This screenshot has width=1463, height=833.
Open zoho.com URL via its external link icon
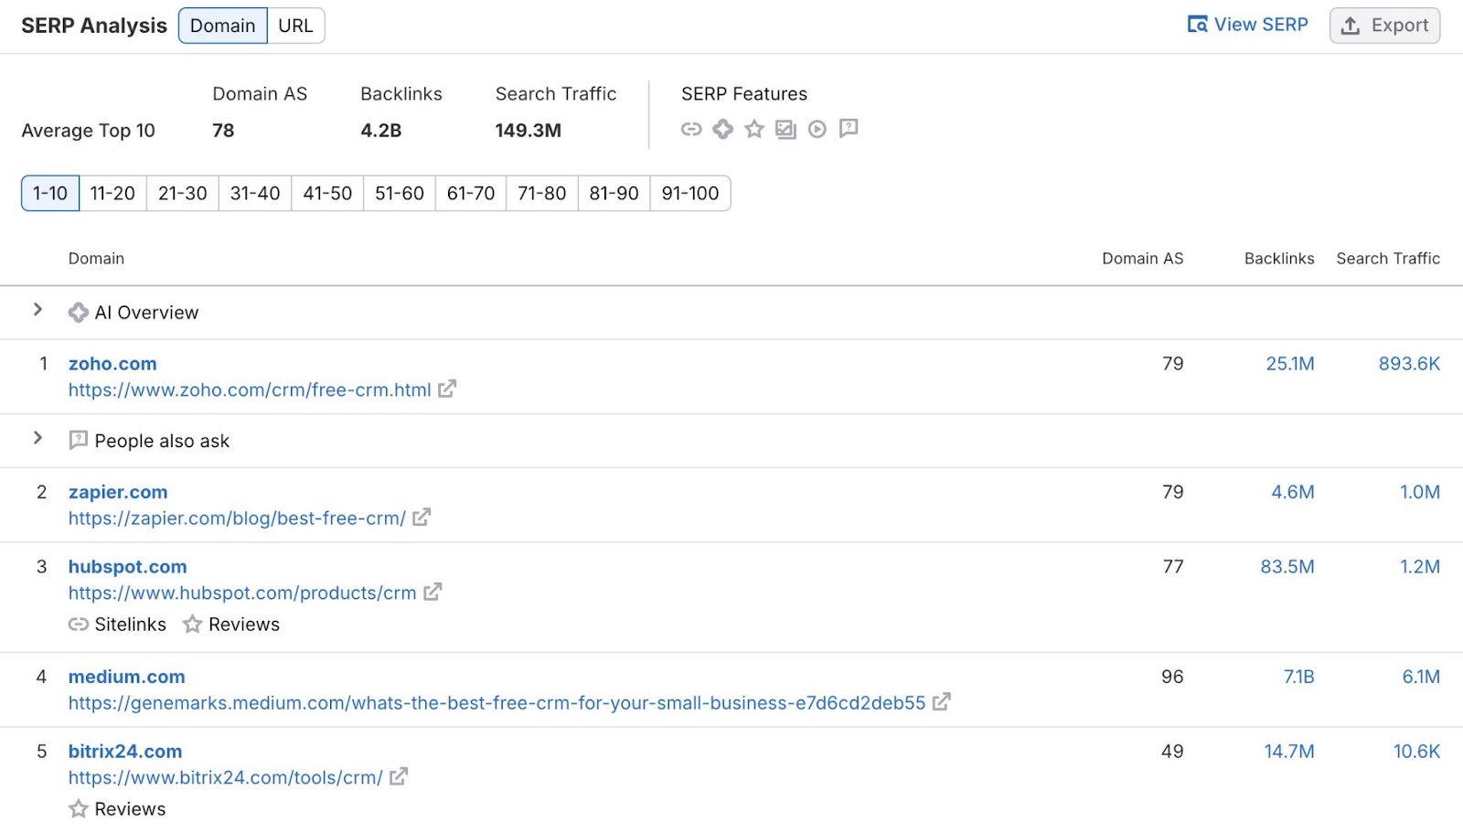[446, 390]
